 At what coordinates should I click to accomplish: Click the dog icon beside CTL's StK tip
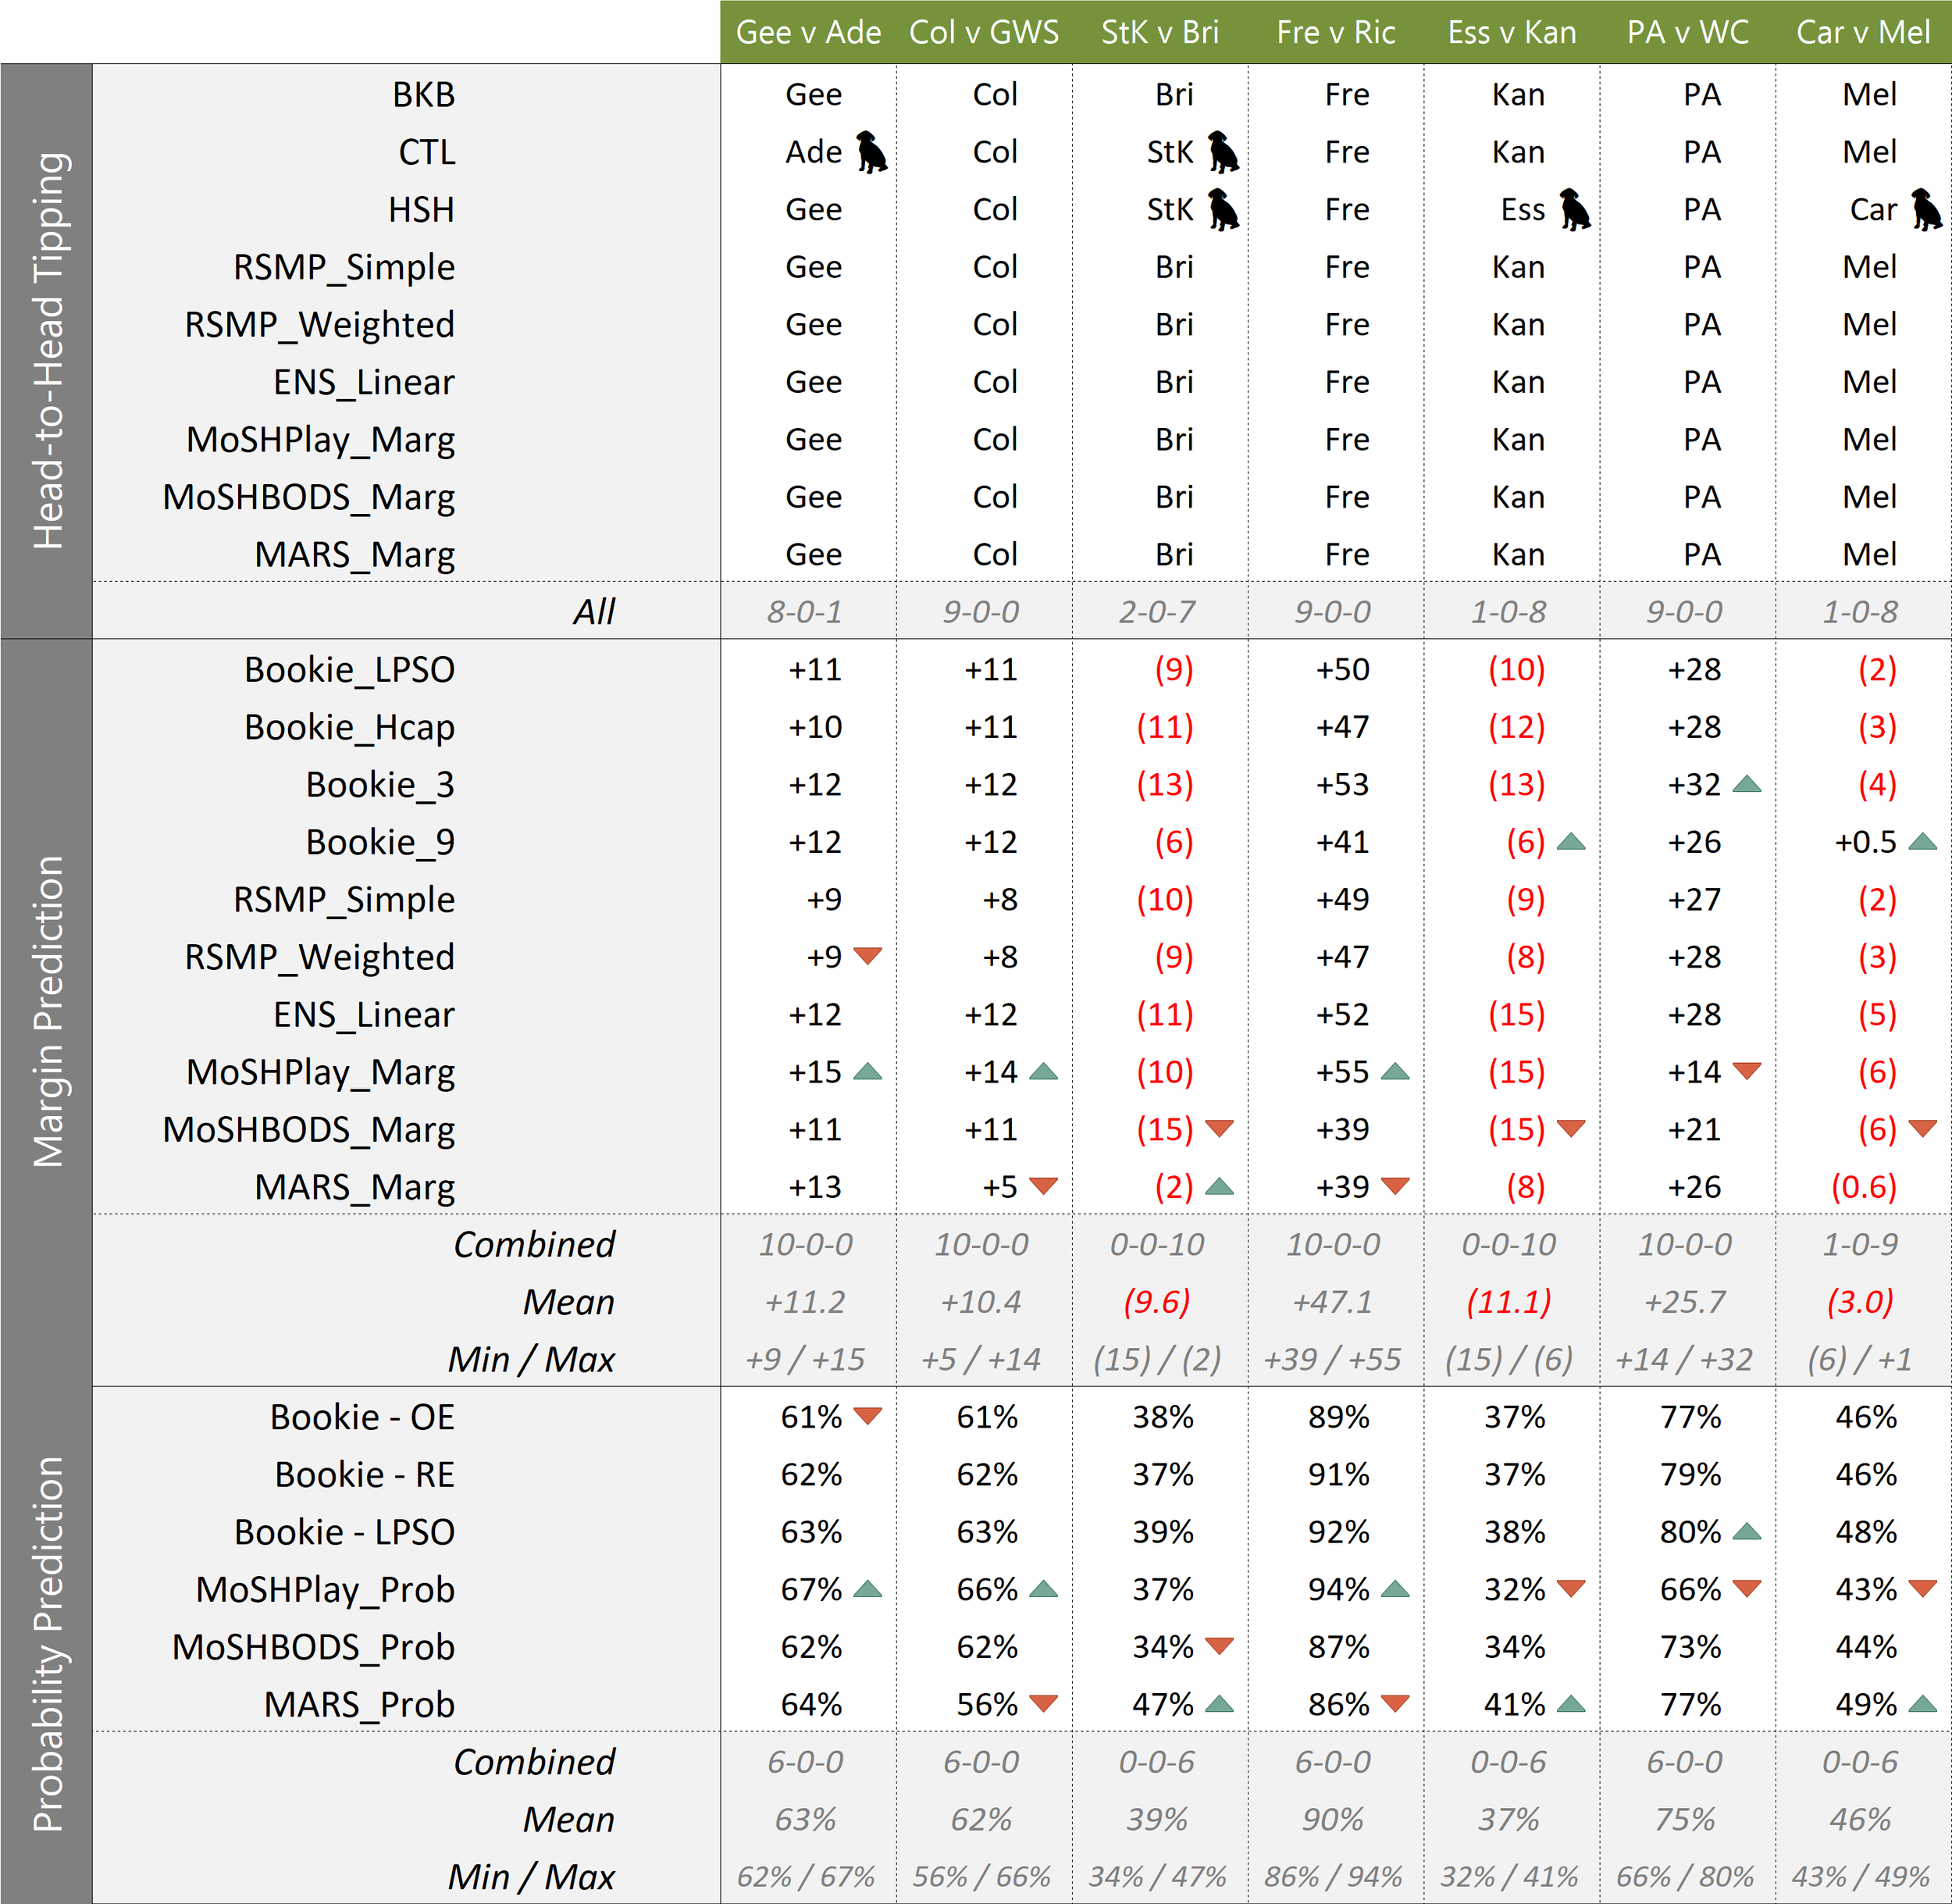point(1222,153)
